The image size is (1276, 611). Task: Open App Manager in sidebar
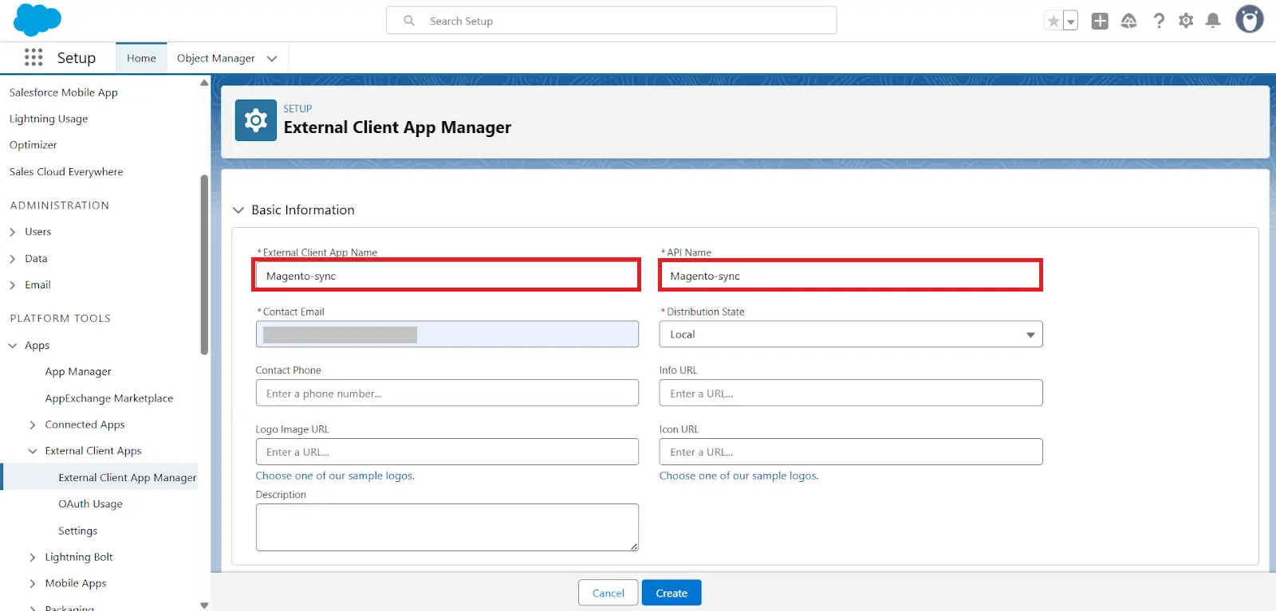coord(78,371)
